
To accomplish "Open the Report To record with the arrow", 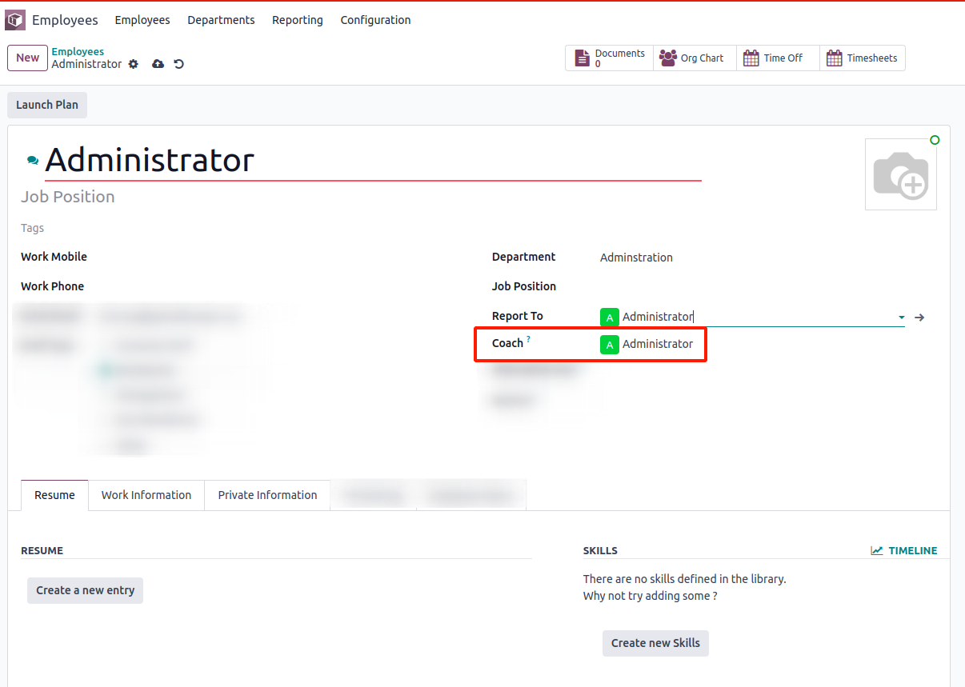I will click(x=919, y=318).
